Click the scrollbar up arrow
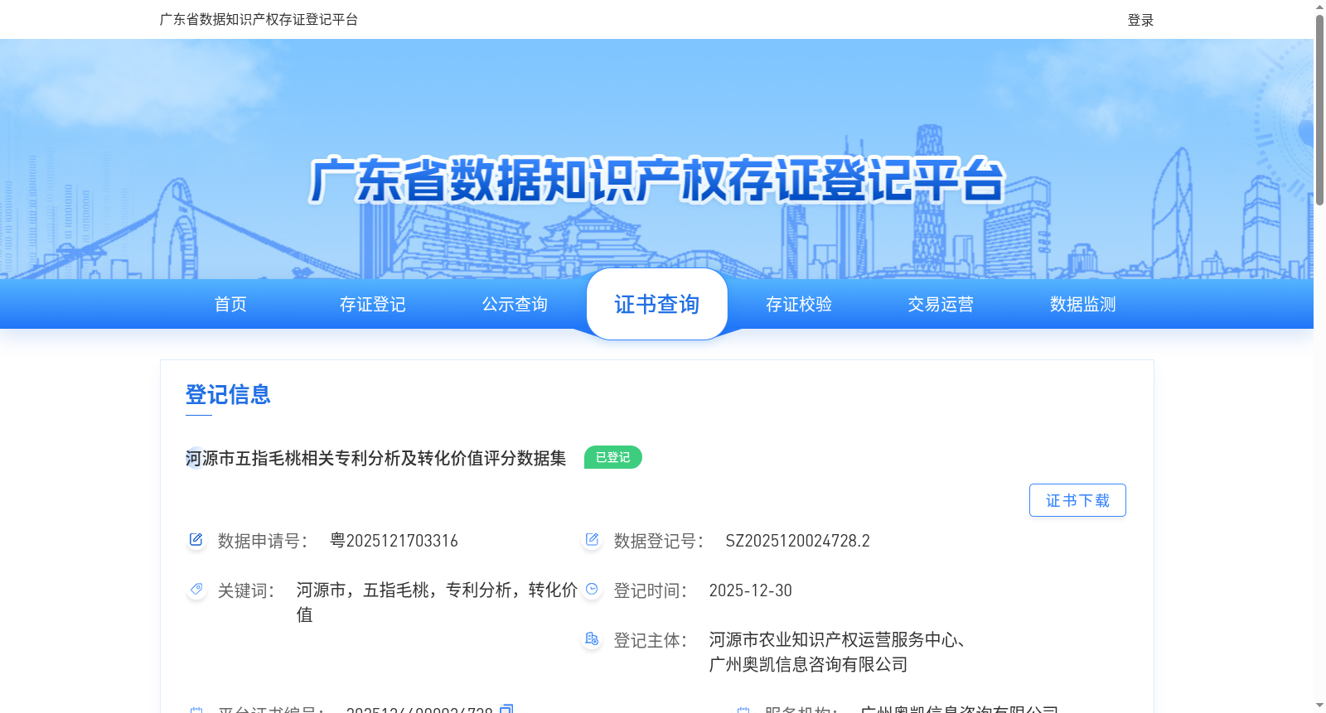Viewport: 1326px width, 713px height. [1319, 7]
